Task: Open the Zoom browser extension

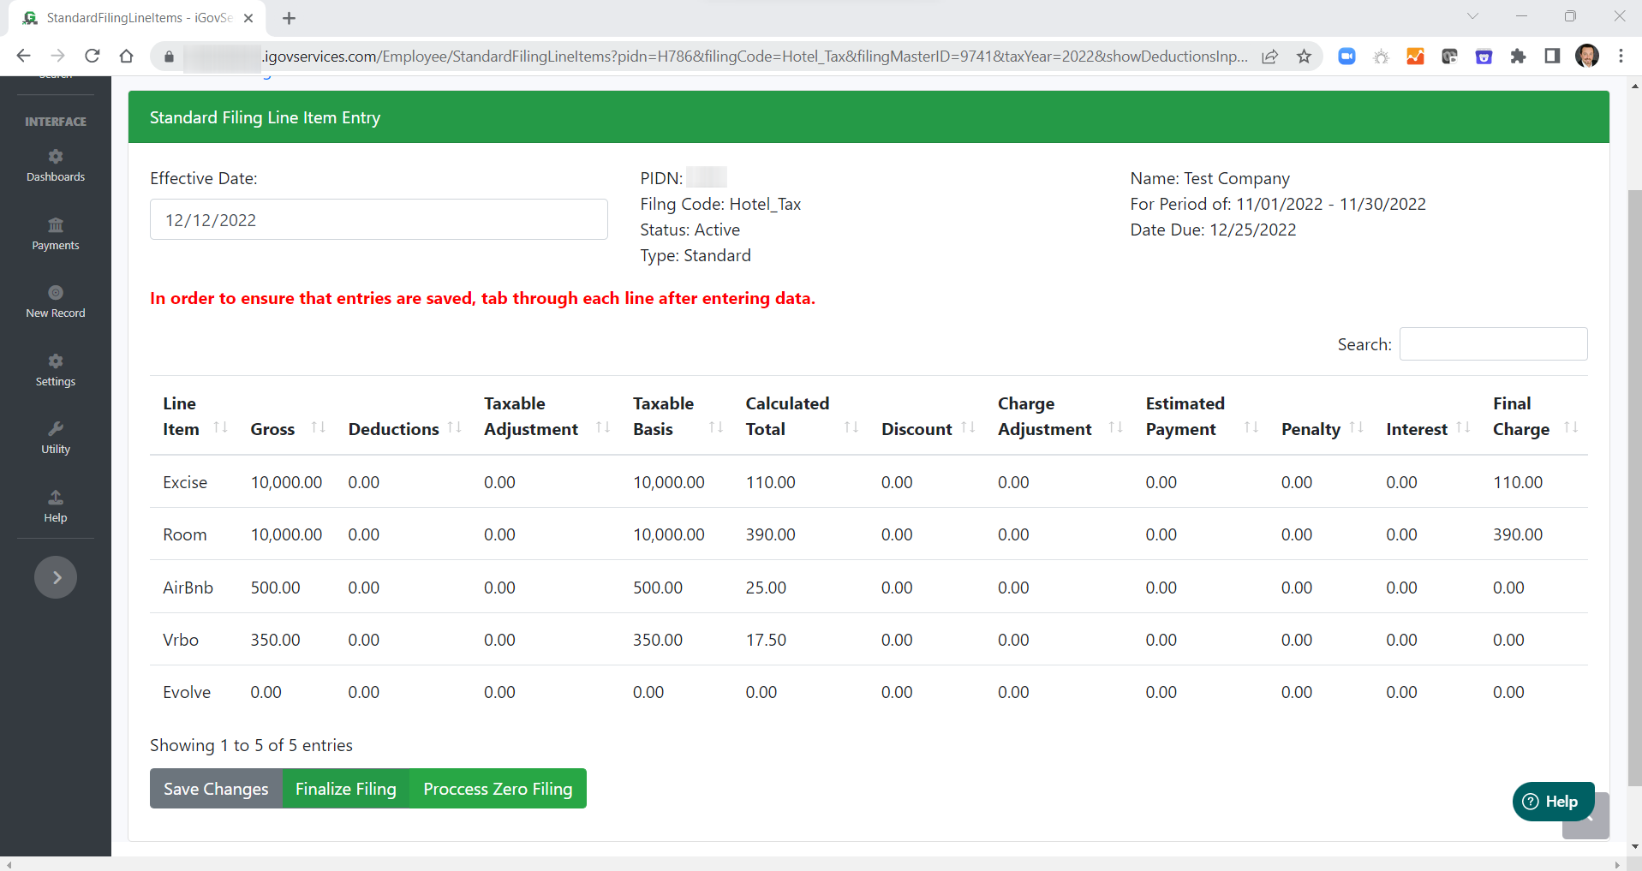Action: (1346, 56)
